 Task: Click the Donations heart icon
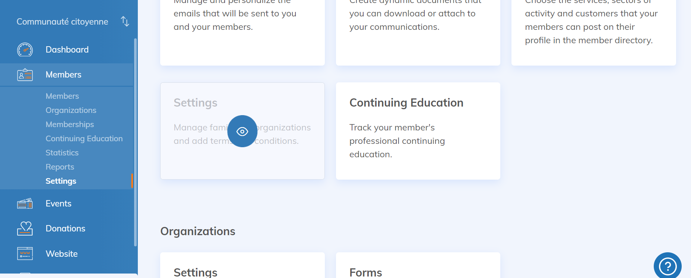pos(25,228)
